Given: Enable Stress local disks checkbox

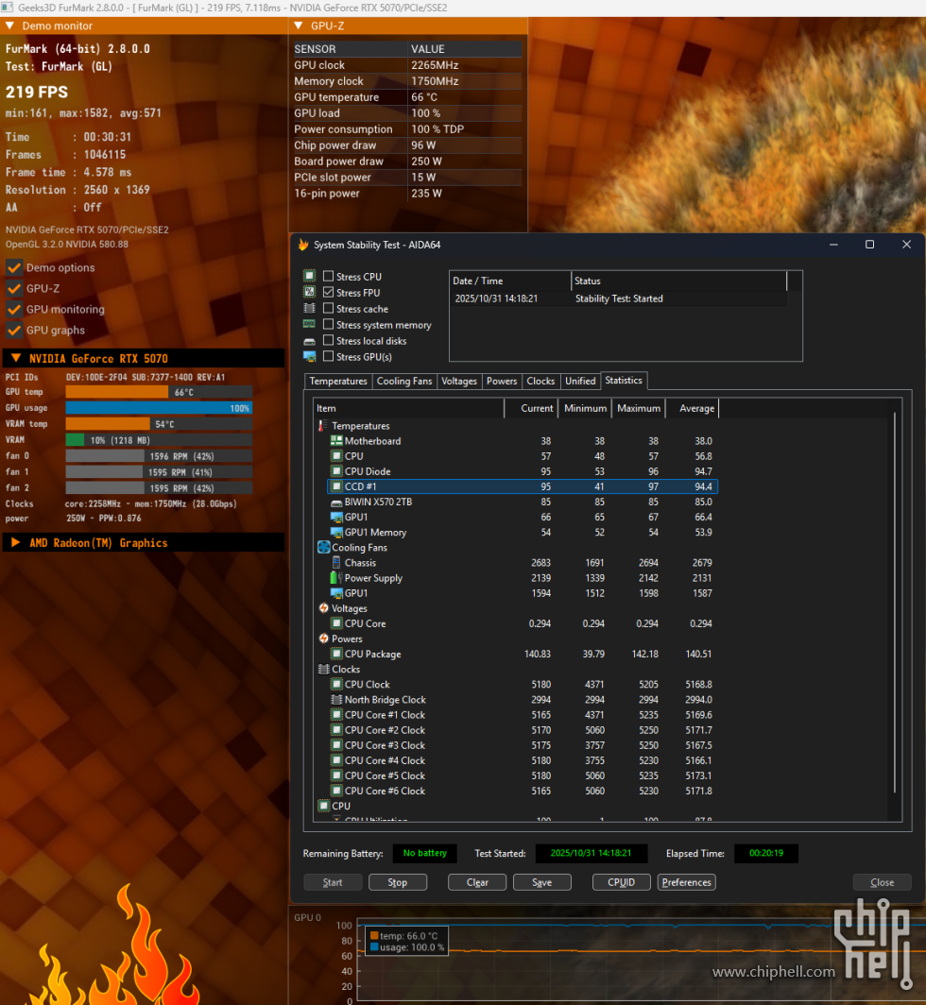Looking at the screenshot, I should [x=328, y=340].
